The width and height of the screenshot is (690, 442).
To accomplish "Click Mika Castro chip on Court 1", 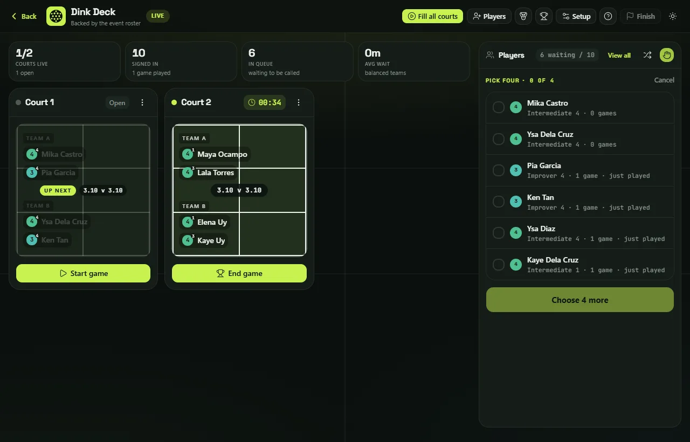I will click(54, 154).
